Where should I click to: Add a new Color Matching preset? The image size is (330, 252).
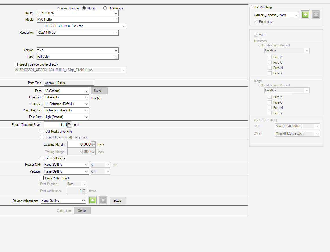point(305,15)
